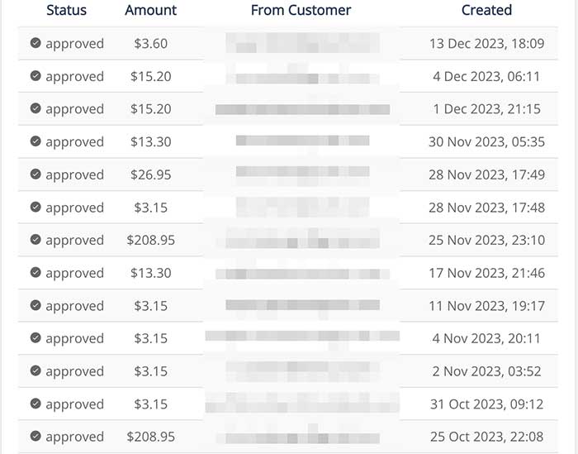Select status check icon for $26.95 payment
The image size is (578, 454).
click(36, 174)
